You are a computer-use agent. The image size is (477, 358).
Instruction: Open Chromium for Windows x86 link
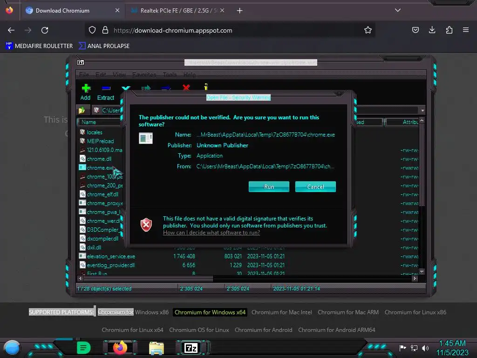click(x=133, y=312)
